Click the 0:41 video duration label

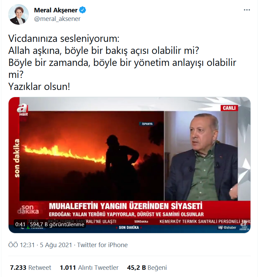[20, 224]
